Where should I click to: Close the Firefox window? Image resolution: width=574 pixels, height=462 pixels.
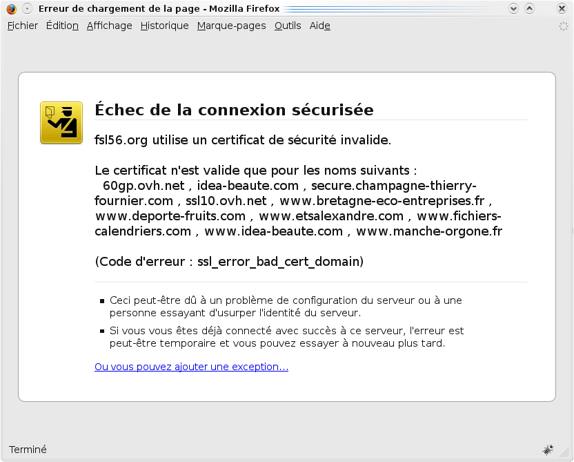(x=562, y=8)
